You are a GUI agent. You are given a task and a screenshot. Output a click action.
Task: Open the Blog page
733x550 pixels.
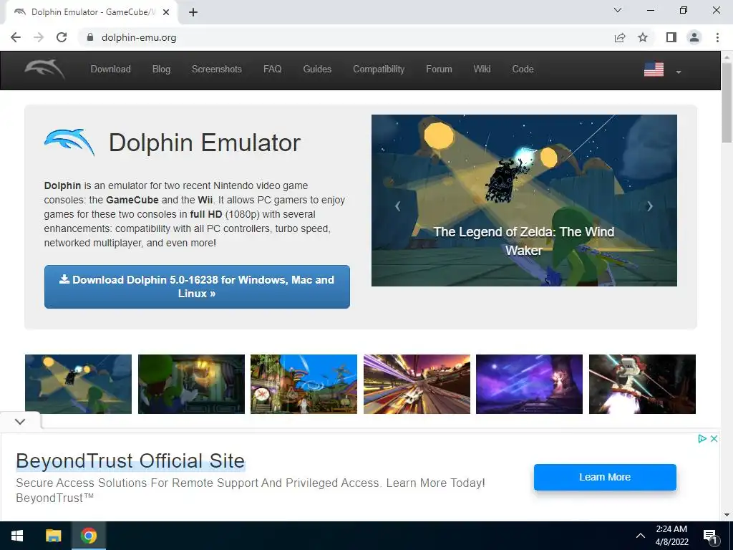coord(161,69)
